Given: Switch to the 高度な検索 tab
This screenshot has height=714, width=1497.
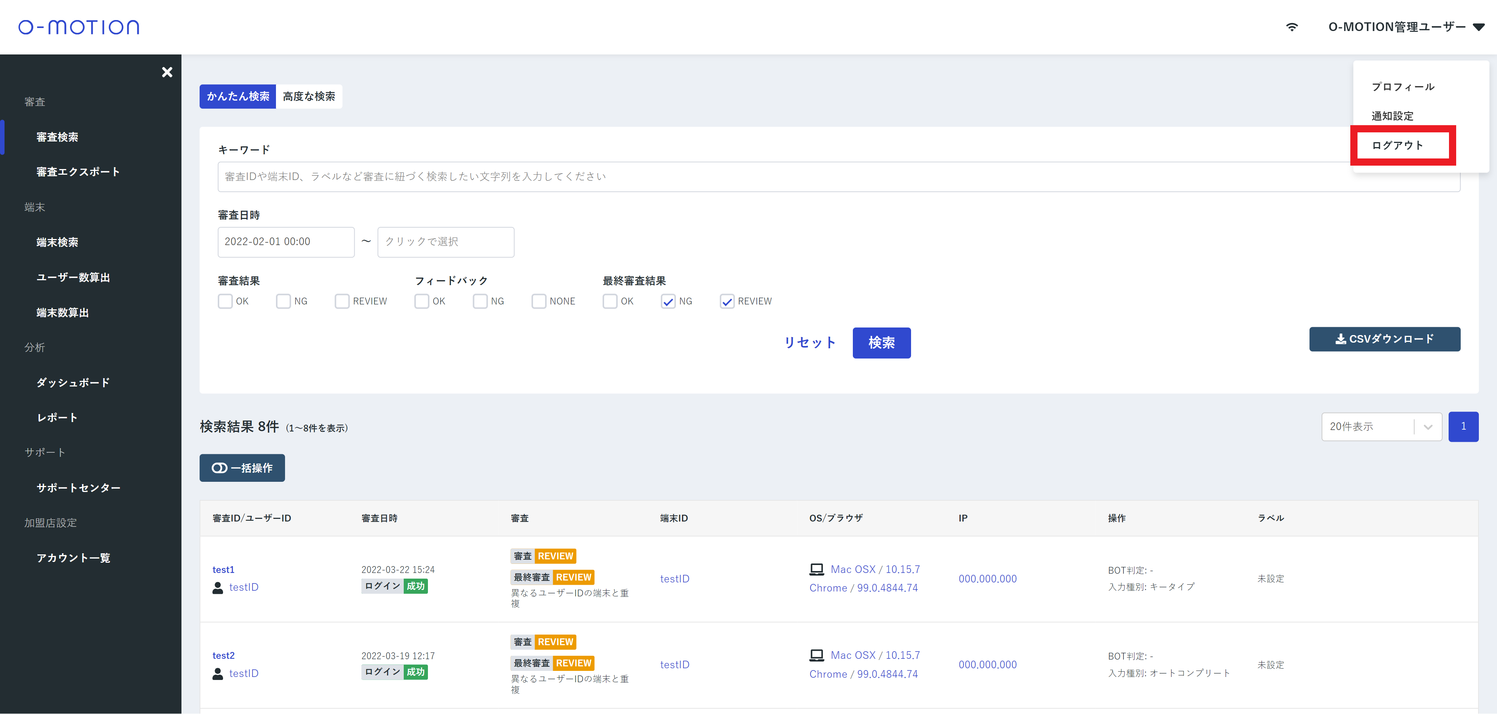Looking at the screenshot, I should (308, 96).
